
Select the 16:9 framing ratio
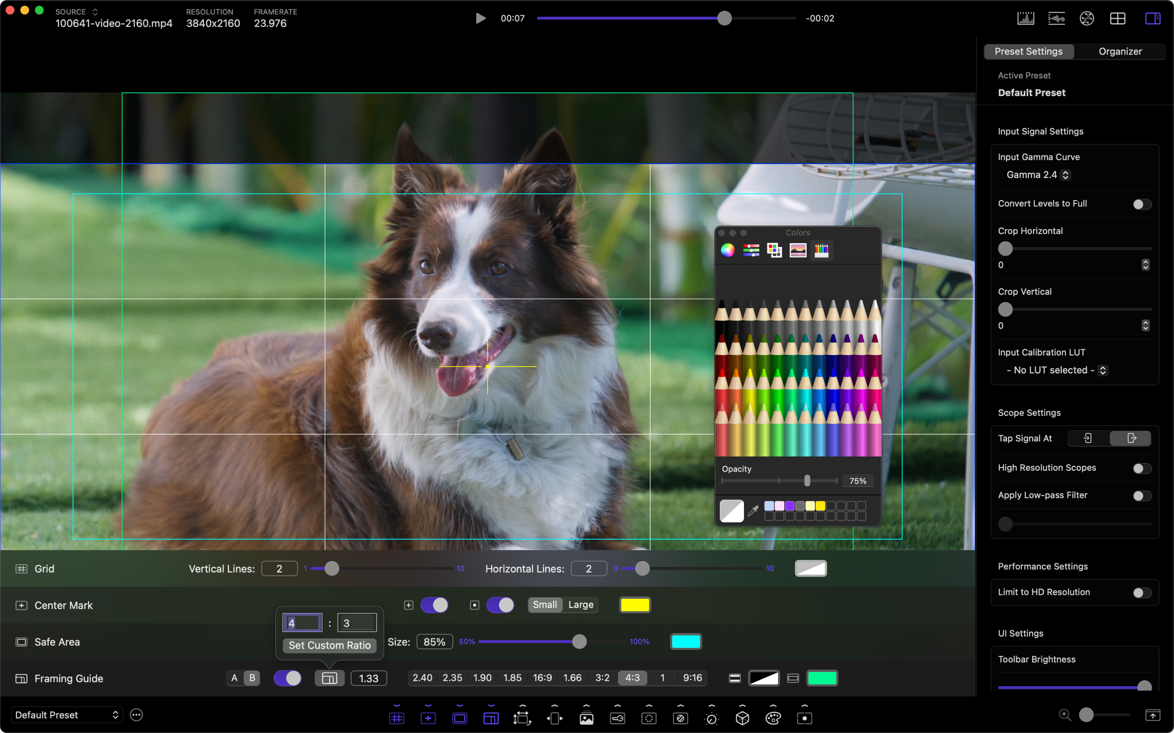542,678
